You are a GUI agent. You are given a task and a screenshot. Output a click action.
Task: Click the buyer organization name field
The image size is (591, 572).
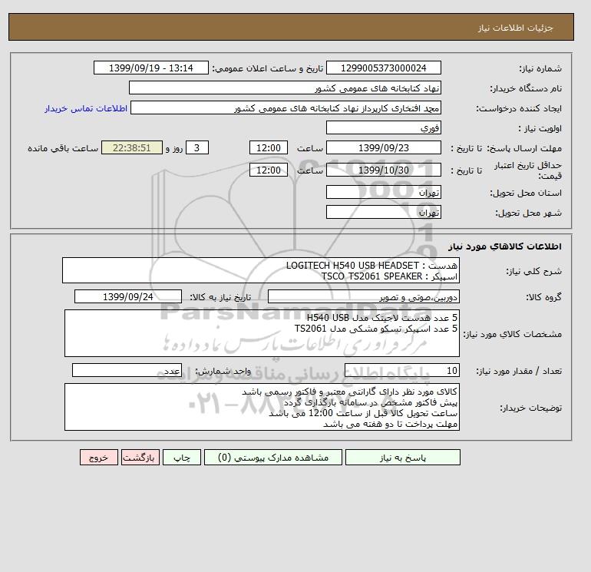[x=285, y=88]
